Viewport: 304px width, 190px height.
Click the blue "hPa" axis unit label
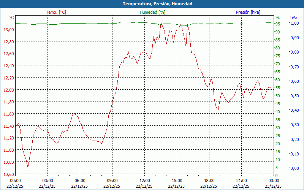coord(294,17)
